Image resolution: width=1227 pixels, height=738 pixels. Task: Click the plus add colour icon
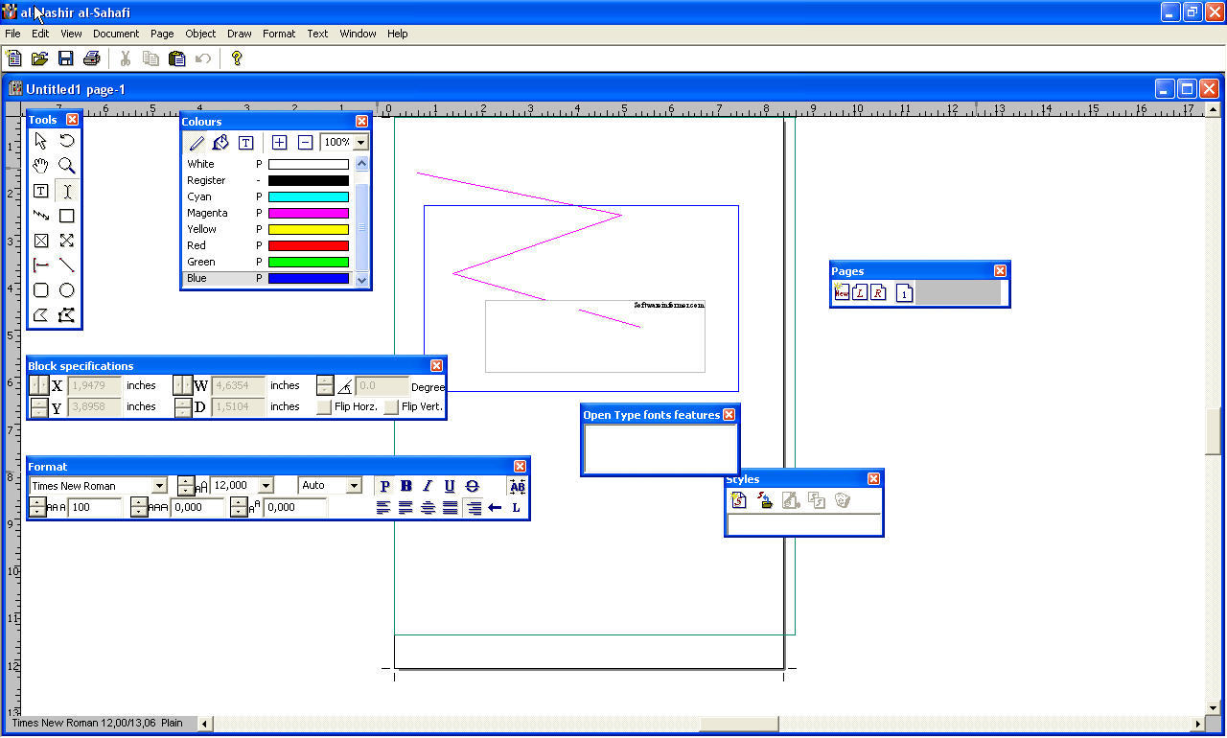(279, 142)
